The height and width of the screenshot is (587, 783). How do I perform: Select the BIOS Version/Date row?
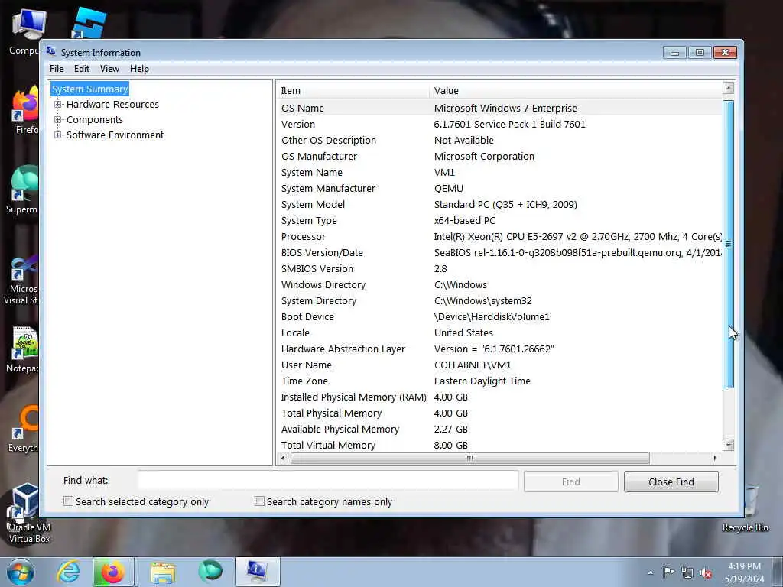(x=499, y=252)
